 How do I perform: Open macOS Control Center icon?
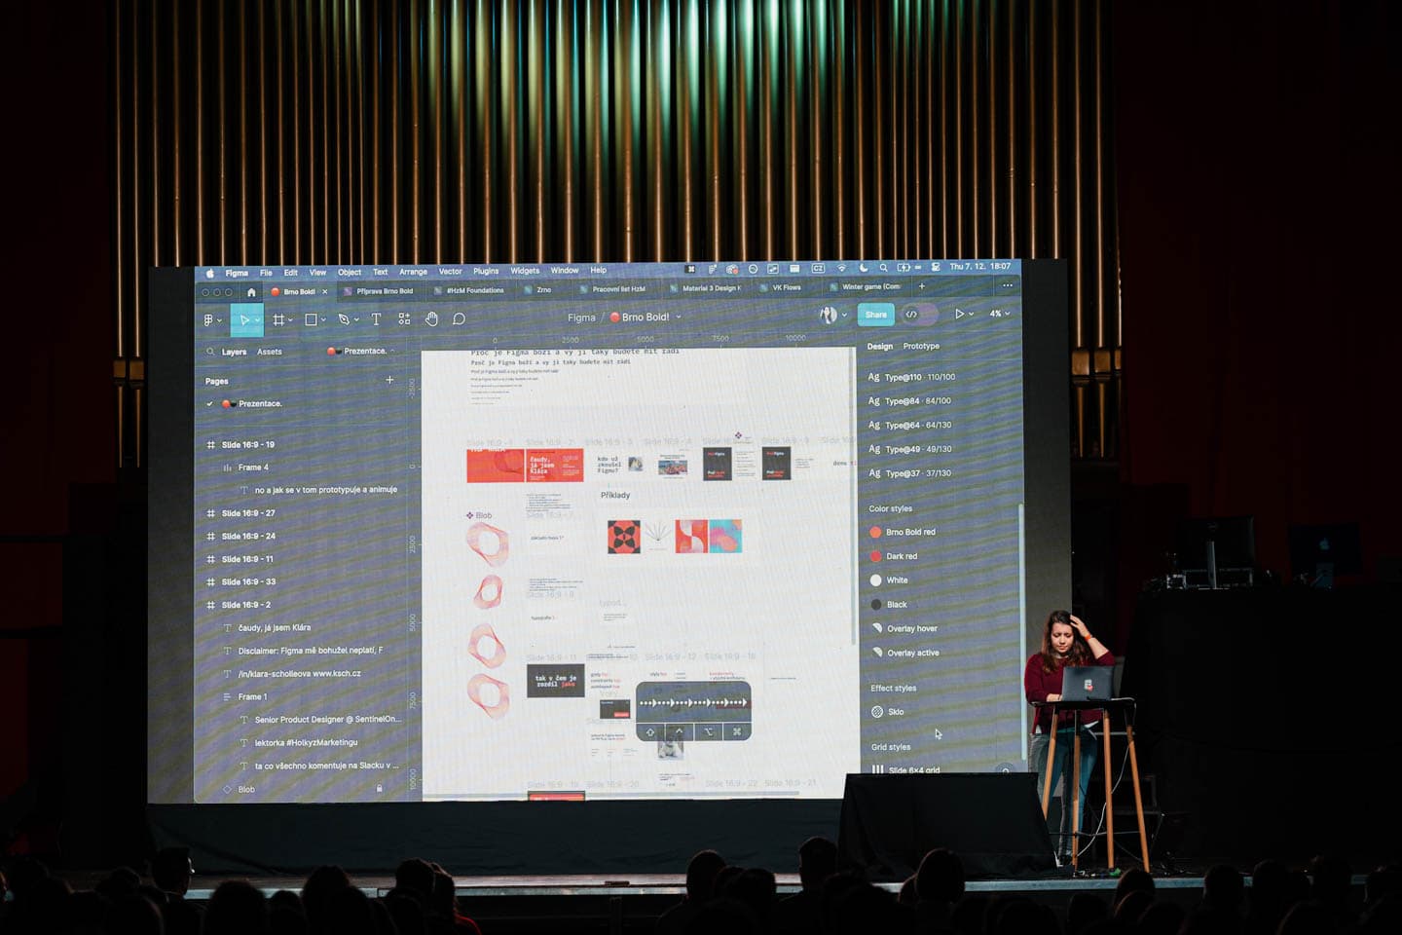click(935, 267)
